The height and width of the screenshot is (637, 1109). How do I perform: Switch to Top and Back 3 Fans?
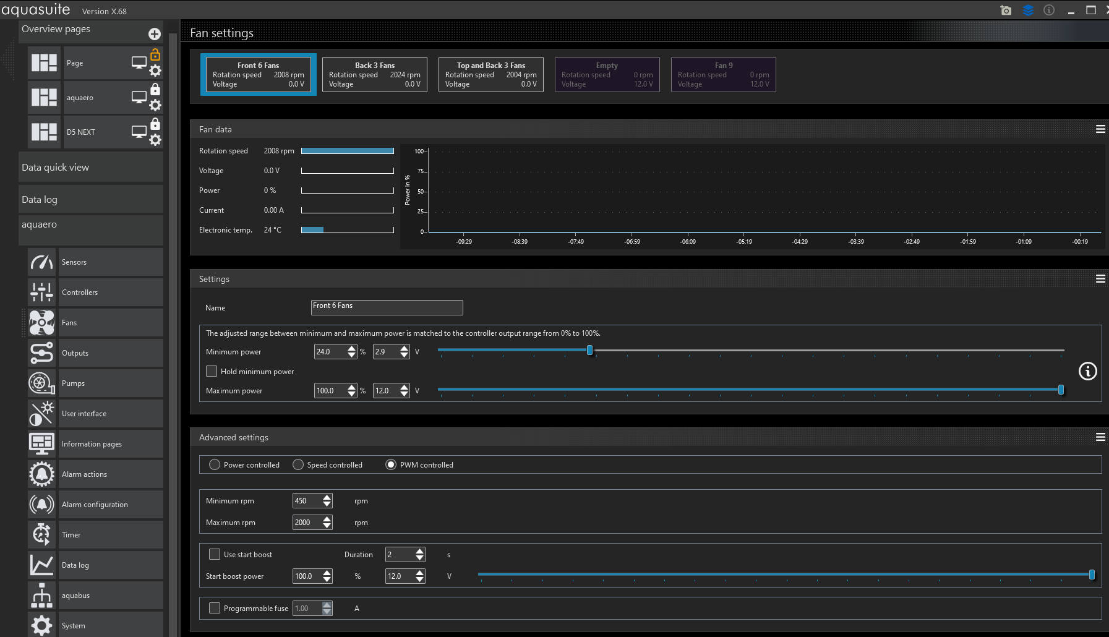pos(490,74)
